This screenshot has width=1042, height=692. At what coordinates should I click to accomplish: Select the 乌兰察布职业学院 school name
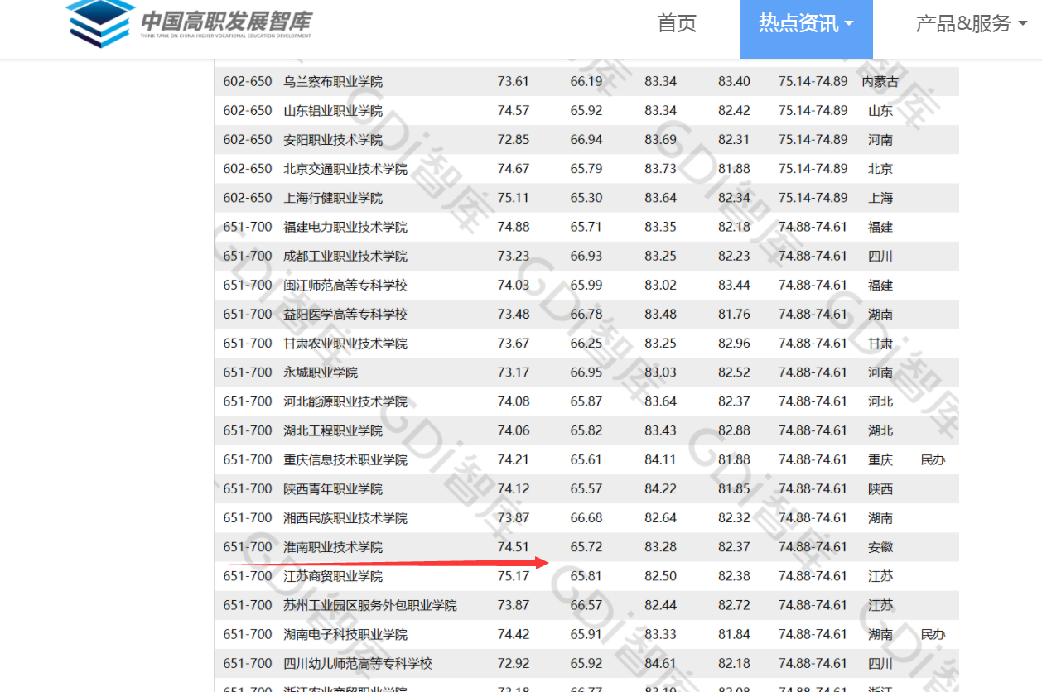pyautogui.click(x=333, y=81)
